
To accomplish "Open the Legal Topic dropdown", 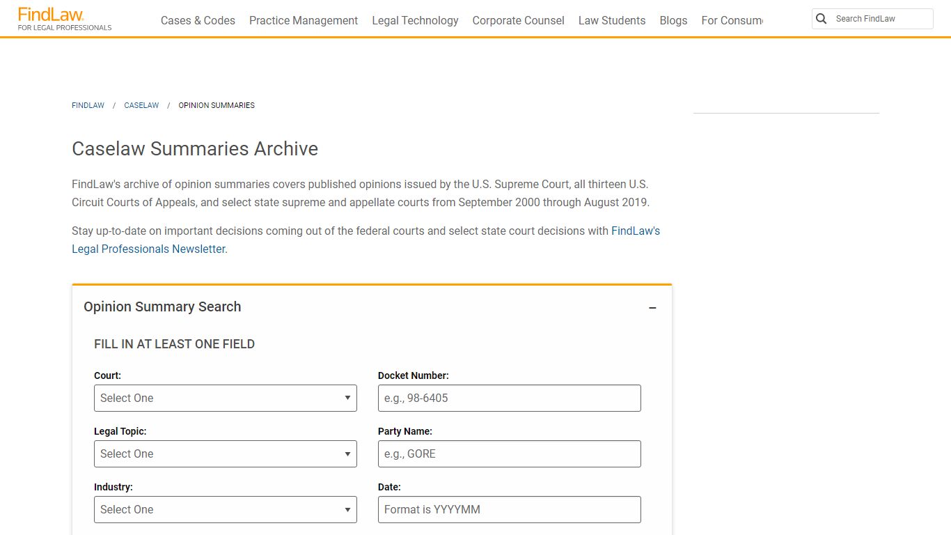I will click(226, 453).
